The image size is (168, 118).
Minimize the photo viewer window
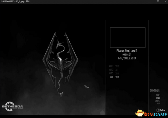[x=150, y=1]
